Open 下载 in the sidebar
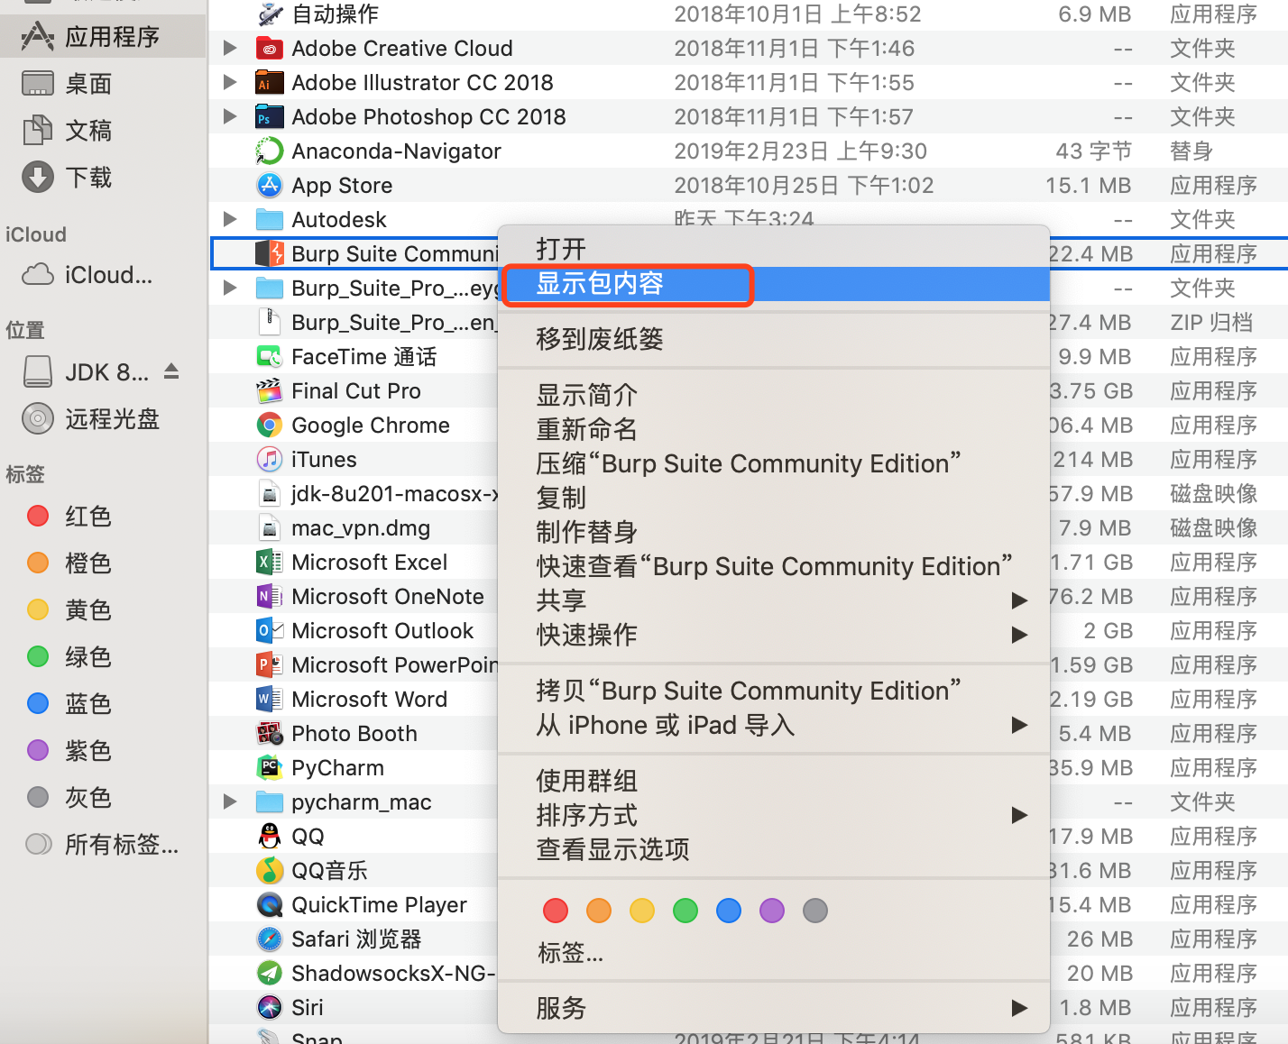 (103, 177)
